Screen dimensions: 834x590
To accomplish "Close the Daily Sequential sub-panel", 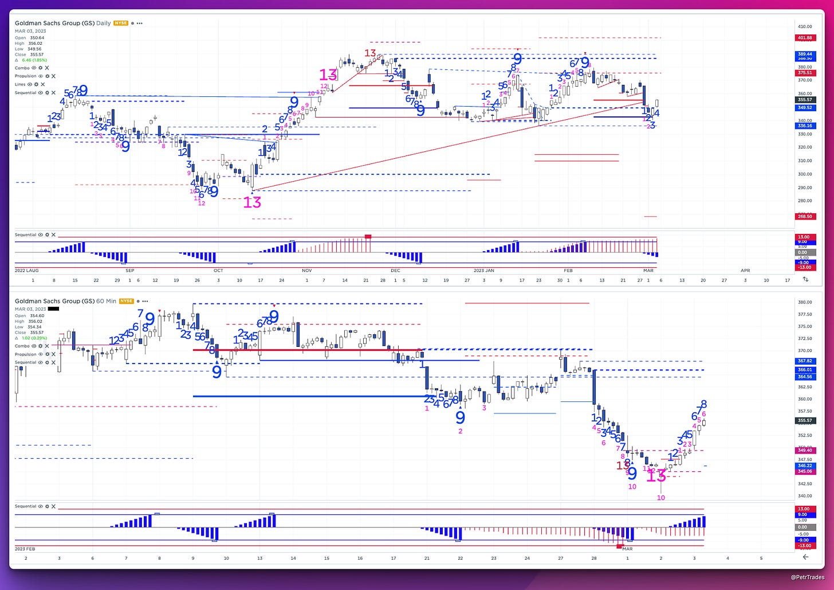I will tap(53, 235).
